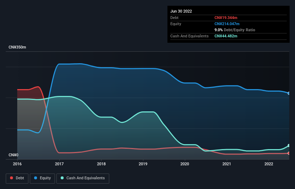Click the 9.0% Debt/Equity Ratio text

click(x=235, y=30)
